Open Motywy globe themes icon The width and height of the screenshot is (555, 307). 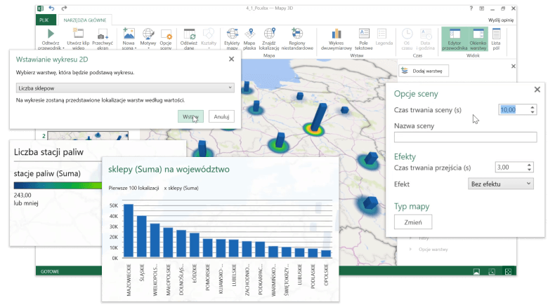click(x=148, y=34)
